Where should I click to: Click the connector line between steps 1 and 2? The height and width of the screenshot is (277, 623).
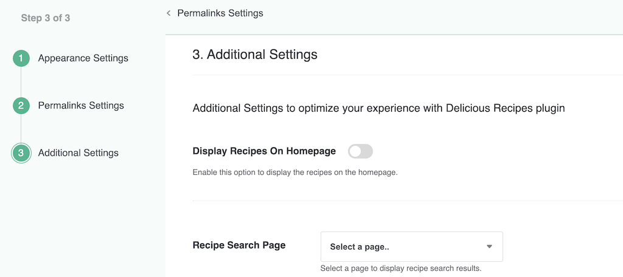pos(21,82)
